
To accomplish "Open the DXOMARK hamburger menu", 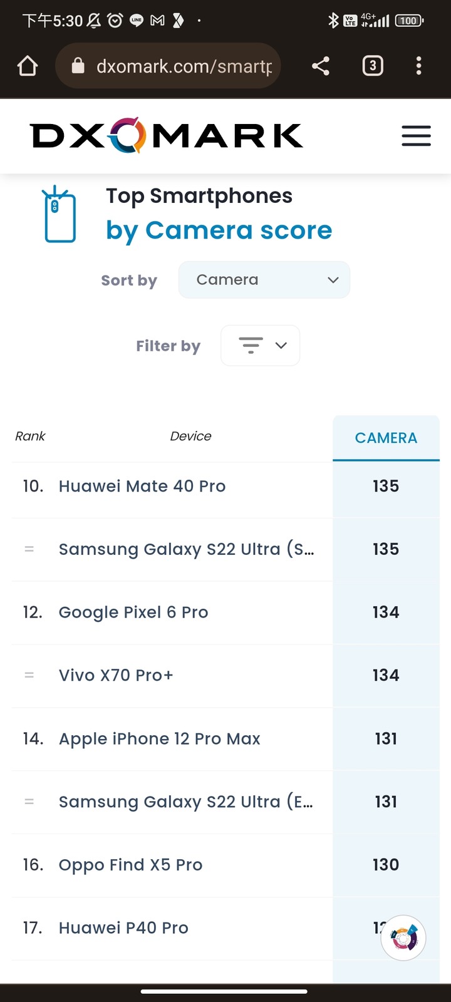I will pyautogui.click(x=416, y=136).
